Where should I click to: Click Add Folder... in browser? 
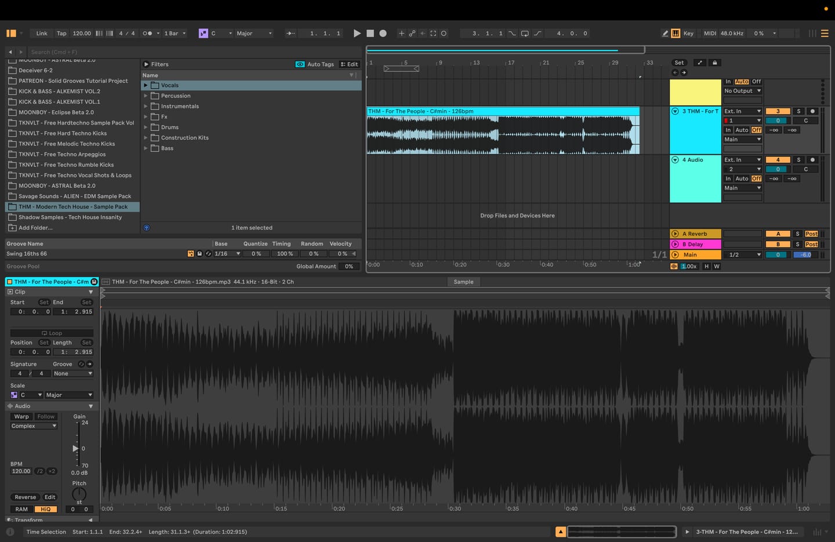[35, 228]
